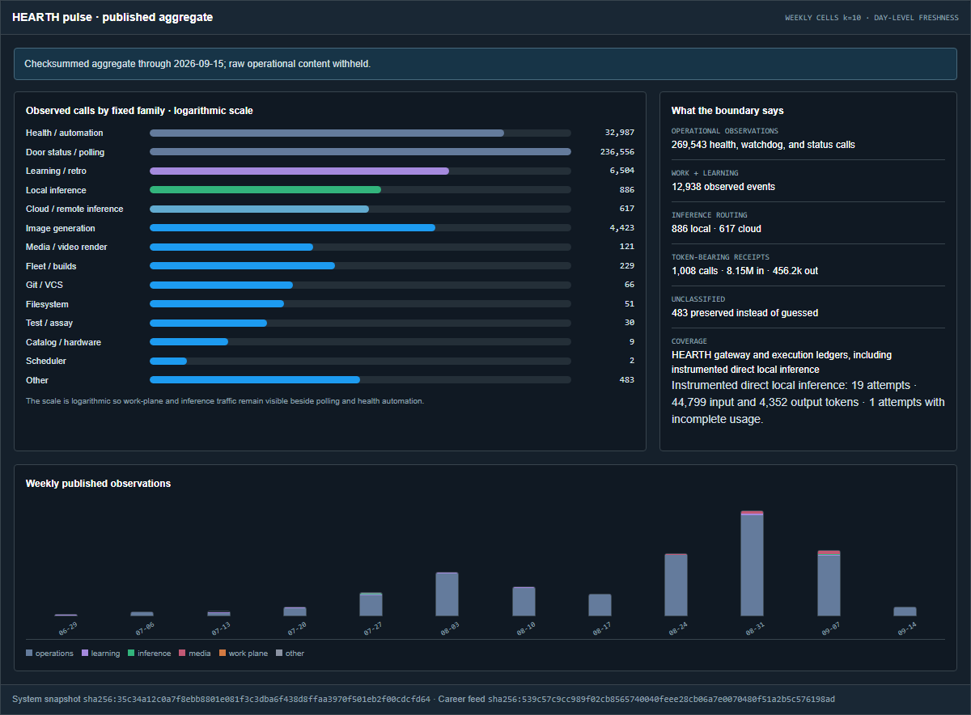Click the value 236,556

(617, 152)
